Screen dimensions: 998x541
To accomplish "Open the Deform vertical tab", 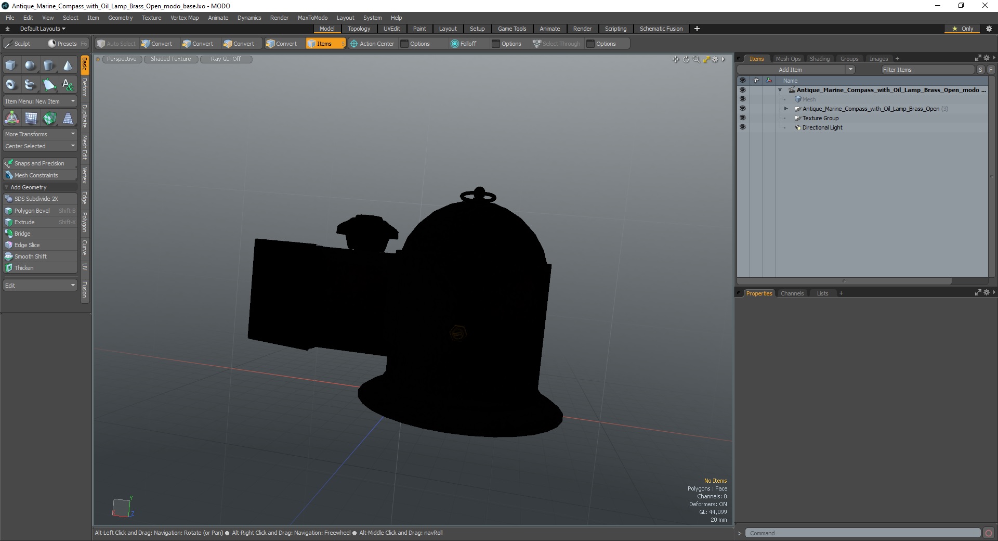I will (x=85, y=87).
